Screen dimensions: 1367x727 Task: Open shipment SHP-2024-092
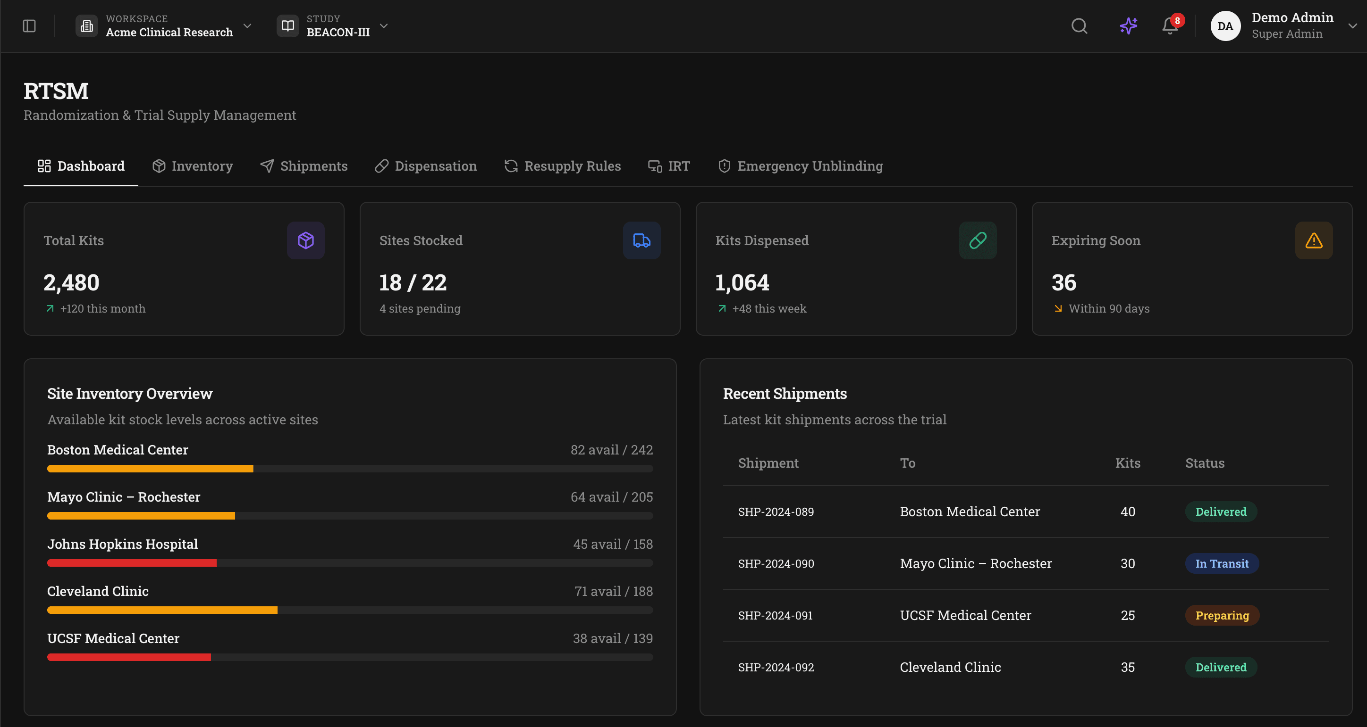[x=775, y=668]
